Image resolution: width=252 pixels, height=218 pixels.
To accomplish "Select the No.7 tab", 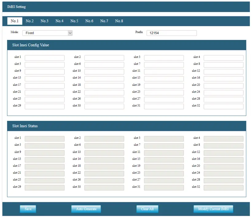I will pyautogui.click(x=104, y=21).
